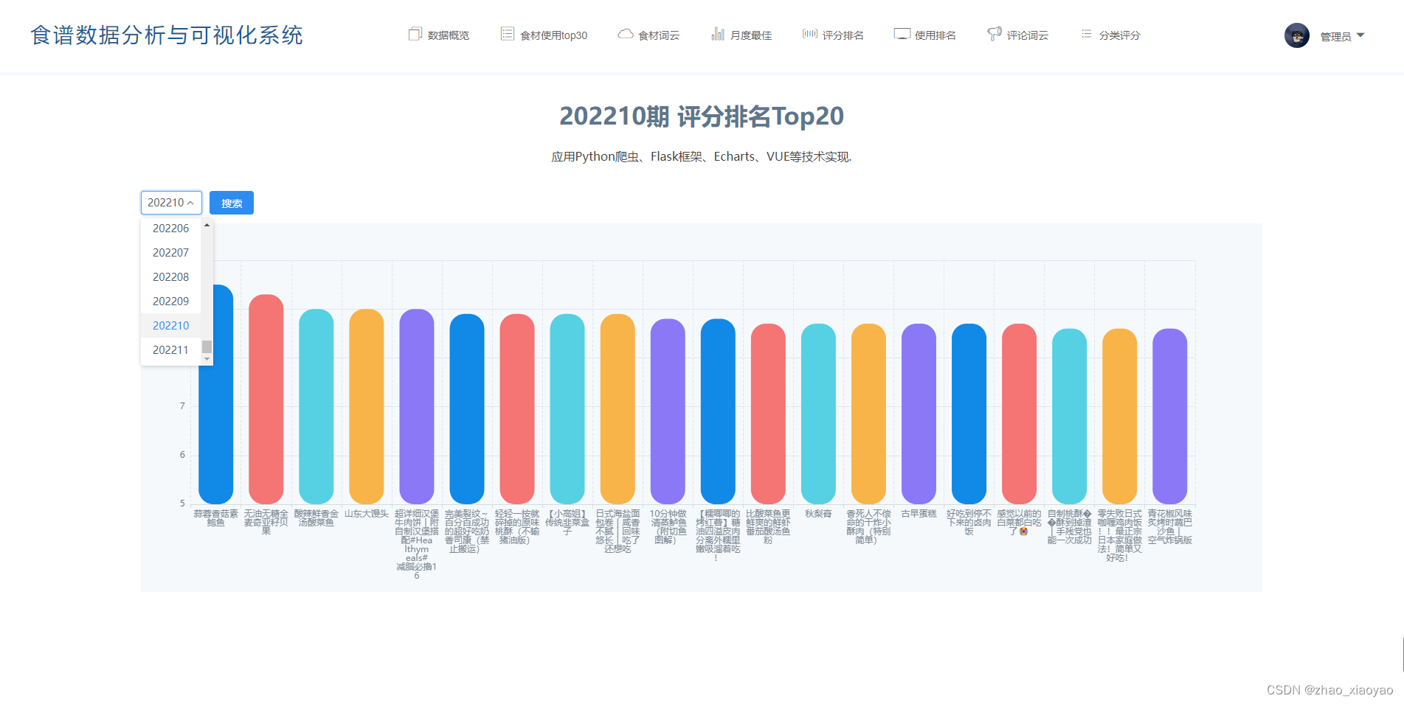Click the cyan bar for 秋梨膏
Viewport: 1404px width, 704px height.
click(818, 414)
